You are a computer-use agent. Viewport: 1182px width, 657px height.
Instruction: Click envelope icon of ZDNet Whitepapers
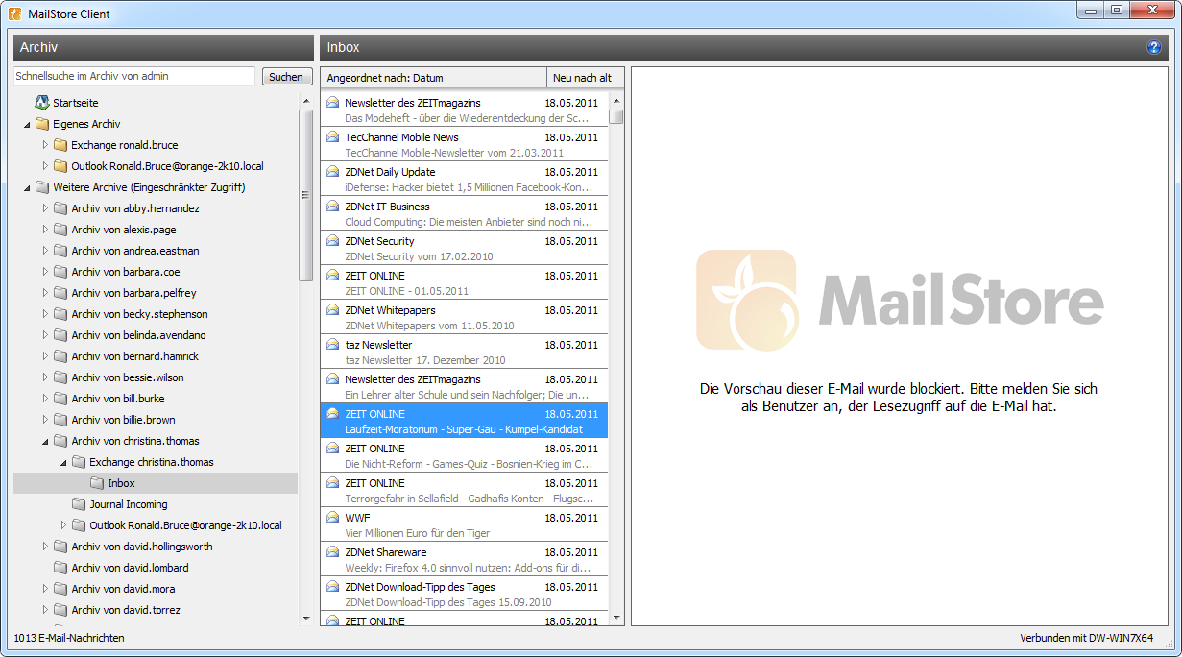pyautogui.click(x=333, y=310)
